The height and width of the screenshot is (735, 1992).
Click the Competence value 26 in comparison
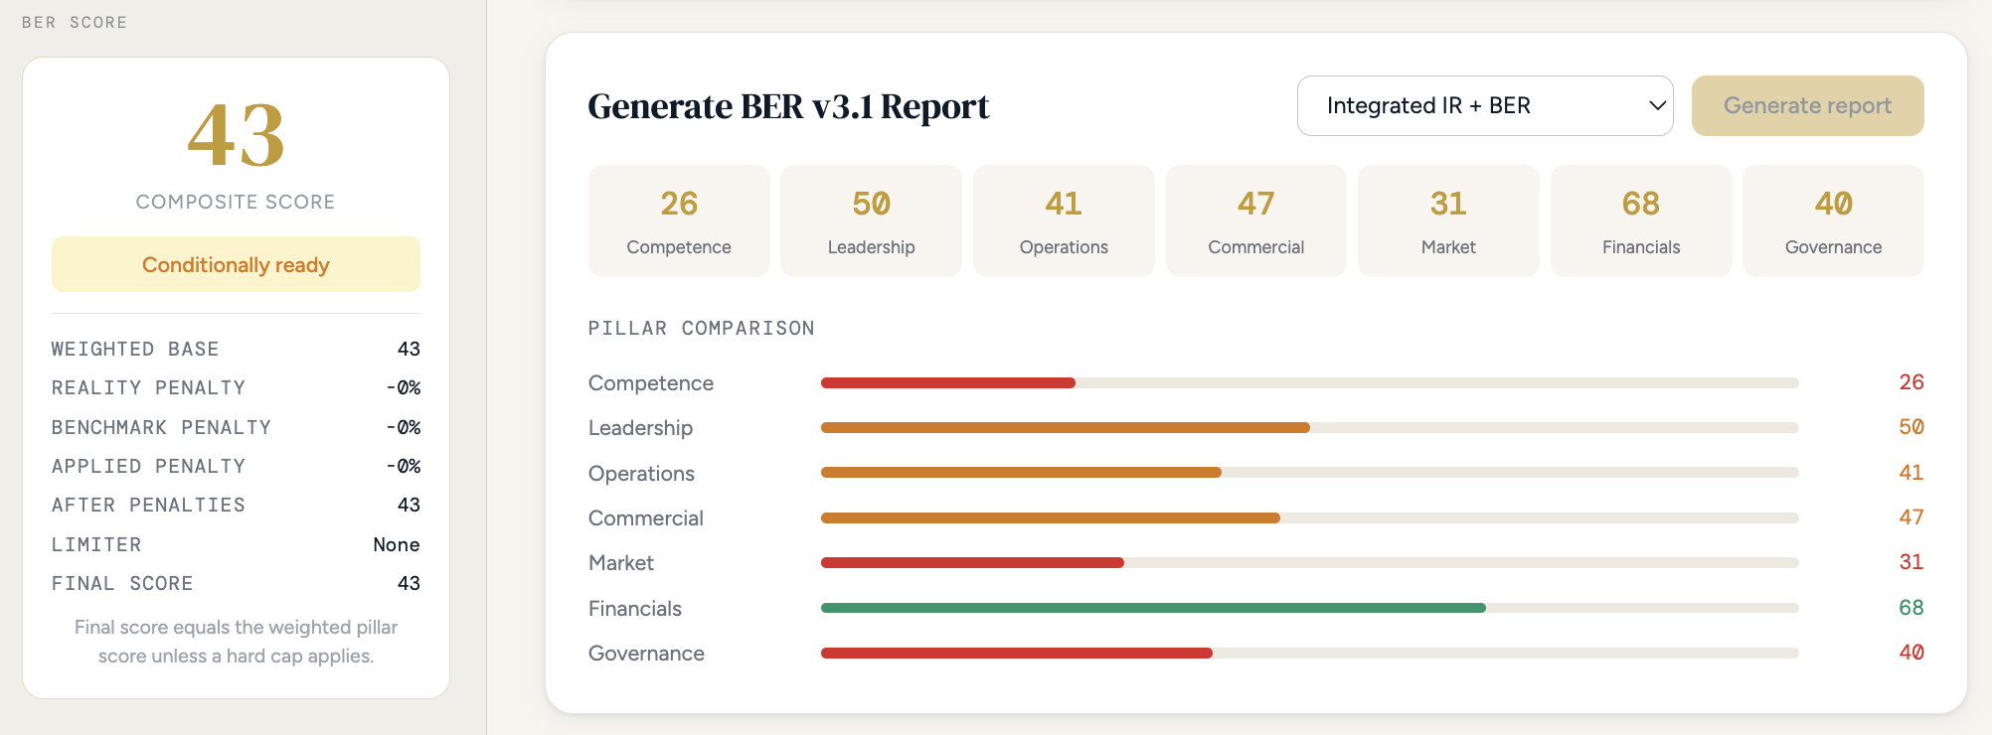click(x=1910, y=381)
